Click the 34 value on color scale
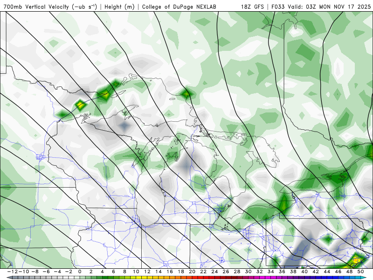Image resolution: width=373 pixels, height=280 pixels. pyautogui.click(x=271, y=272)
